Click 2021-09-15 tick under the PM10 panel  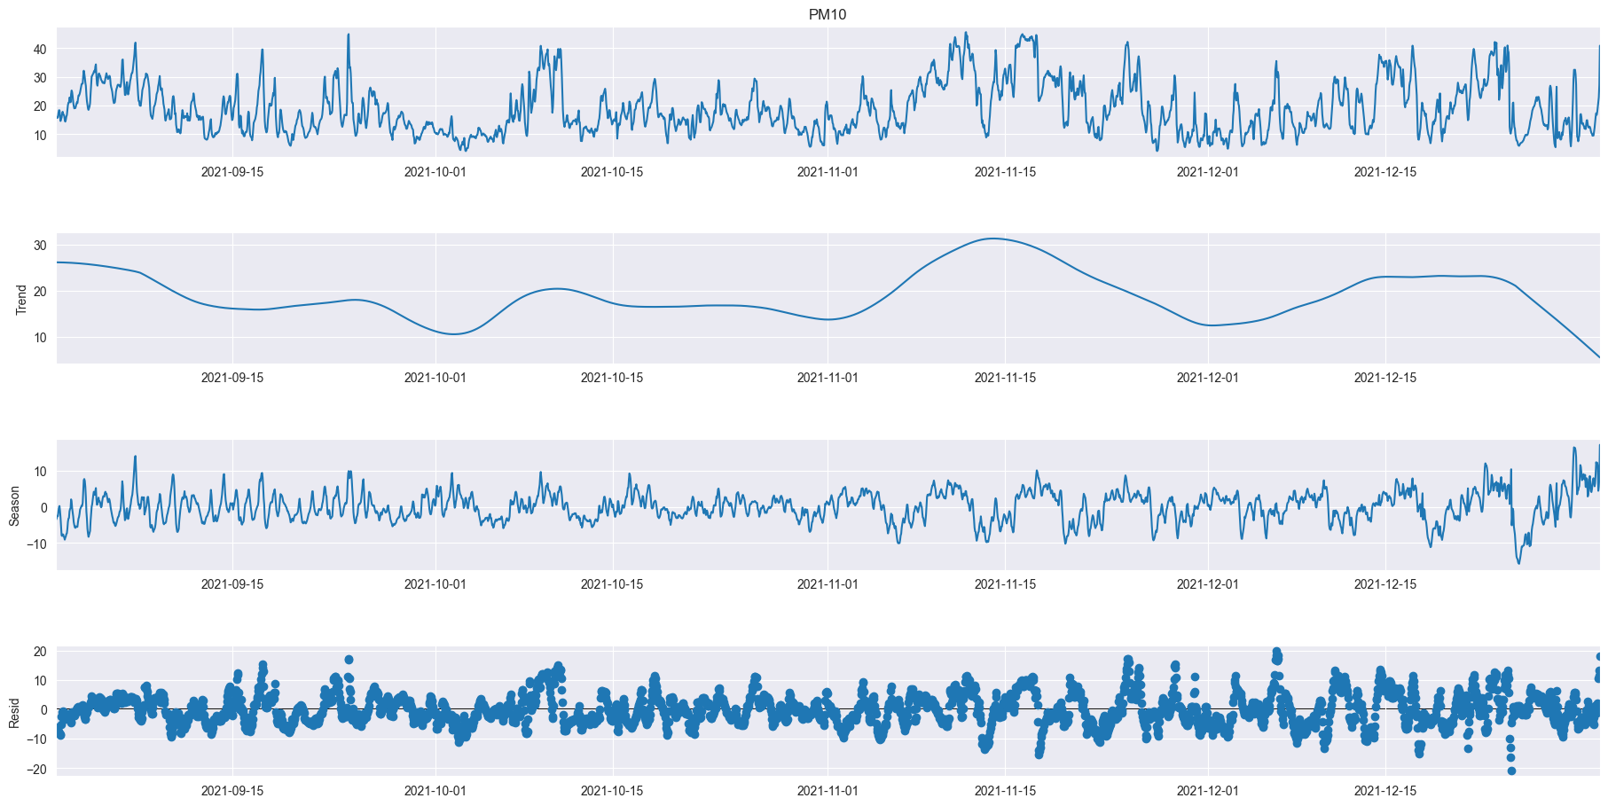(232, 172)
